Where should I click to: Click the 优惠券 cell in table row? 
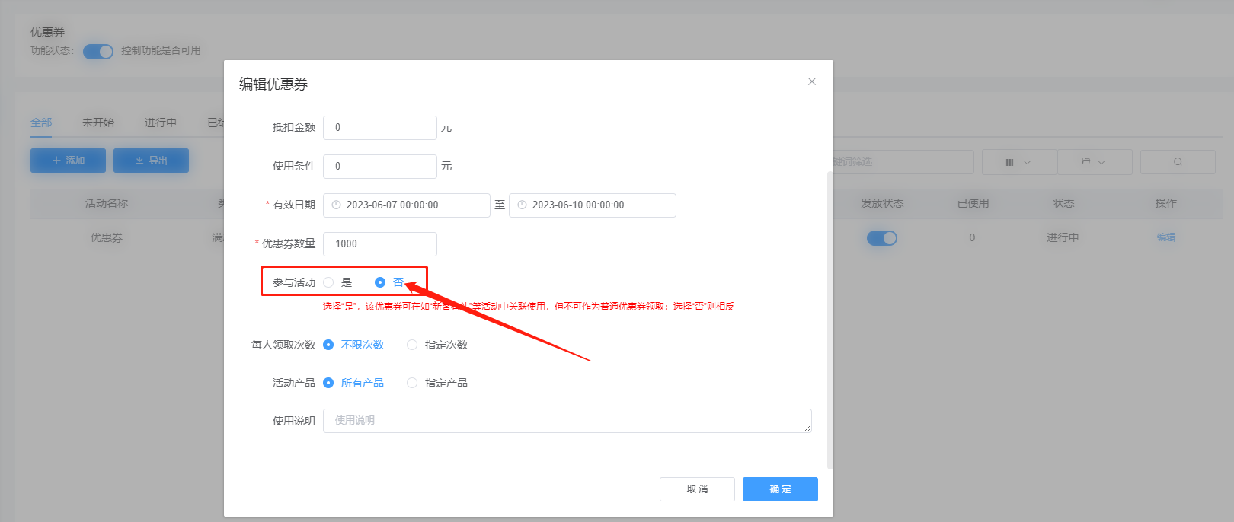(107, 237)
